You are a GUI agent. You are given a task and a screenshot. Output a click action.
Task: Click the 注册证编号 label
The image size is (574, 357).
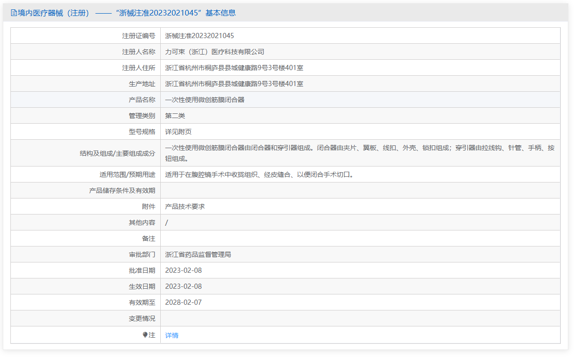pyautogui.click(x=139, y=36)
